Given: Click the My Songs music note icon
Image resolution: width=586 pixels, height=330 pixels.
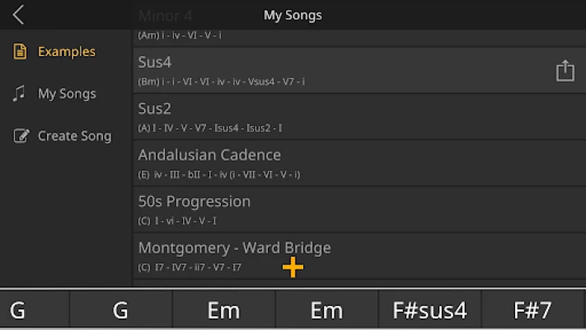Looking at the screenshot, I should click(19, 93).
